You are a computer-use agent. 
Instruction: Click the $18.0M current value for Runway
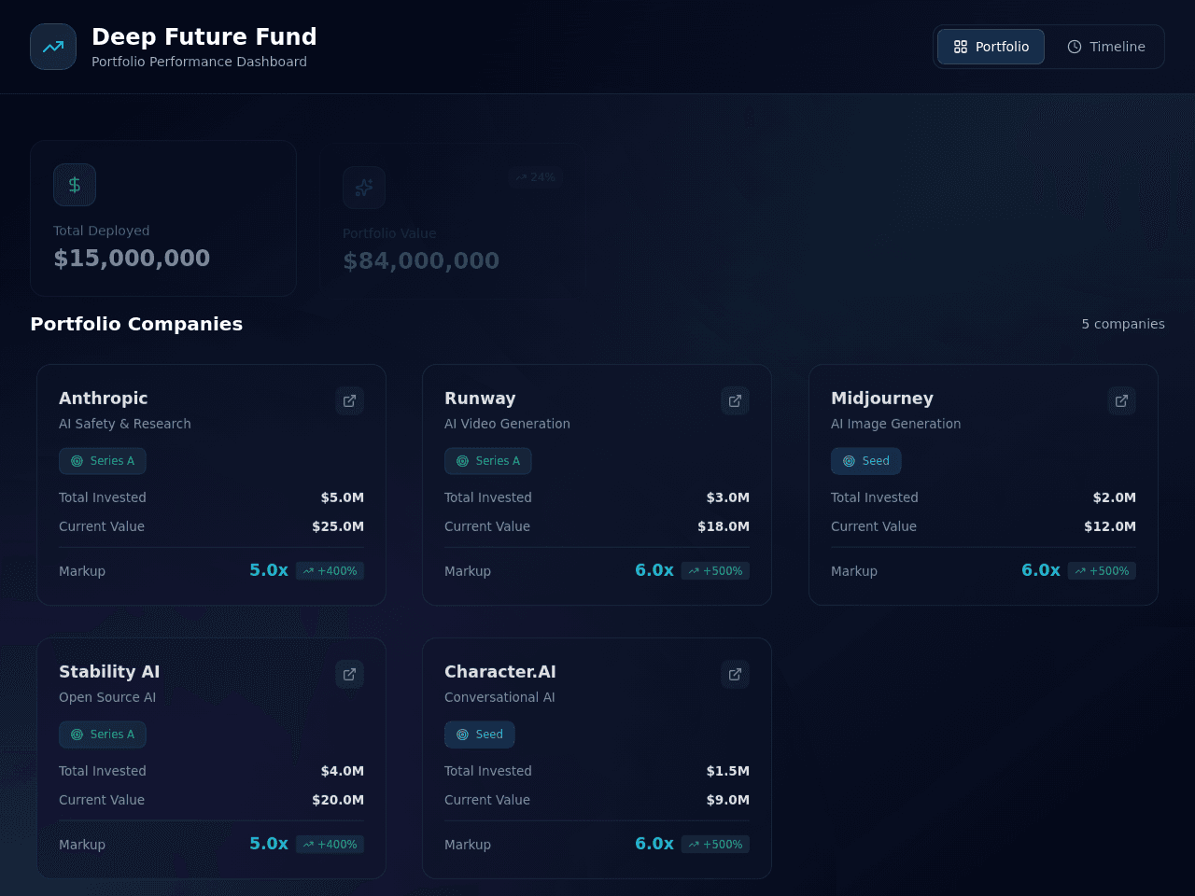coord(724,526)
